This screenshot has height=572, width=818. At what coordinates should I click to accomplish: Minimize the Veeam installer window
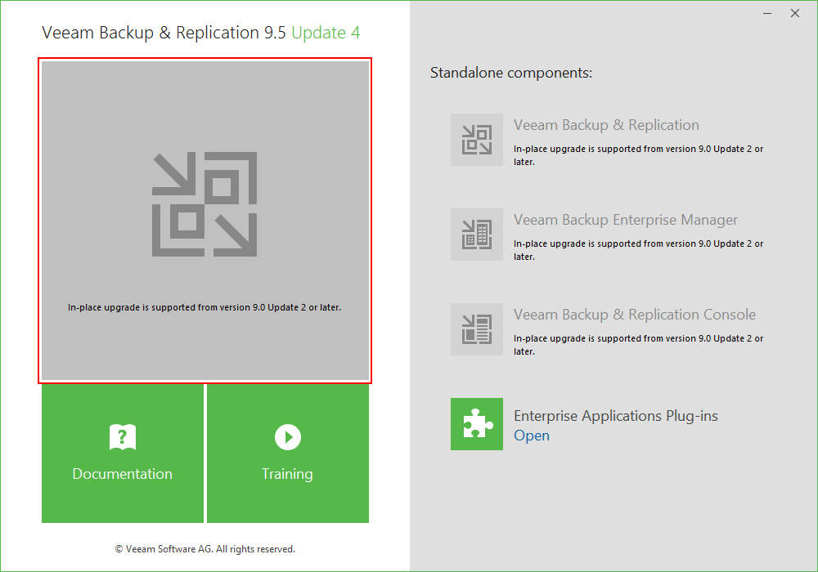pyautogui.click(x=767, y=13)
